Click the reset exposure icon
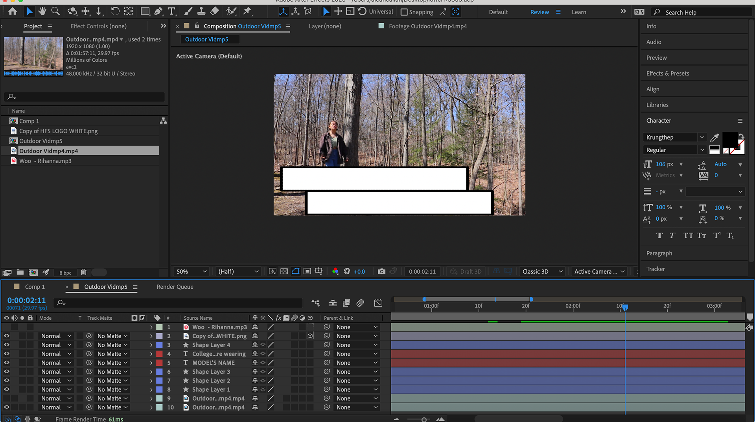Screen dimensions: 755x422 pos(347,271)
